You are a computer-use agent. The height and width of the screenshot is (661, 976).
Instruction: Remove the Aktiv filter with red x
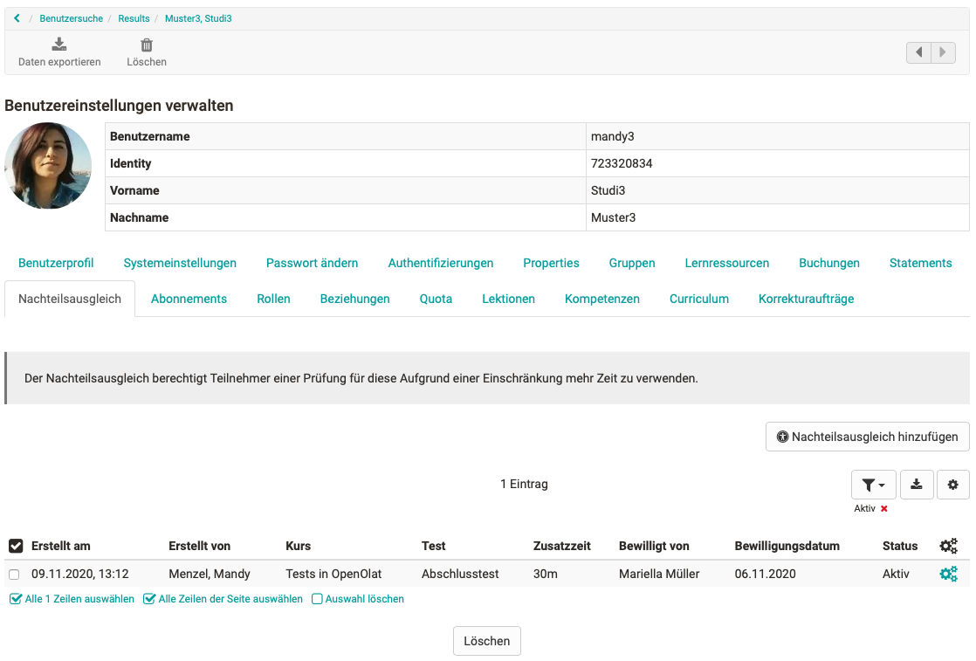click(x=884, y=508)
